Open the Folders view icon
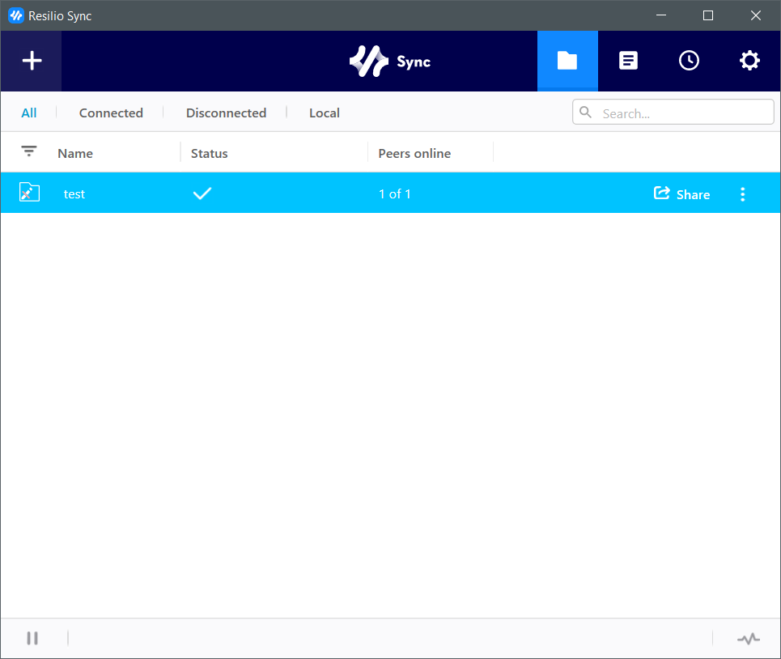 click(x=567, y=61)
